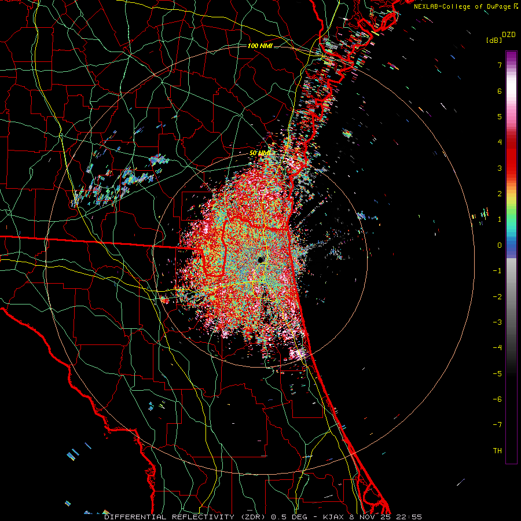This screenshot has height=521, width=521.
Task: Click the -7 value on color scale
Action: tap(497, 425)
